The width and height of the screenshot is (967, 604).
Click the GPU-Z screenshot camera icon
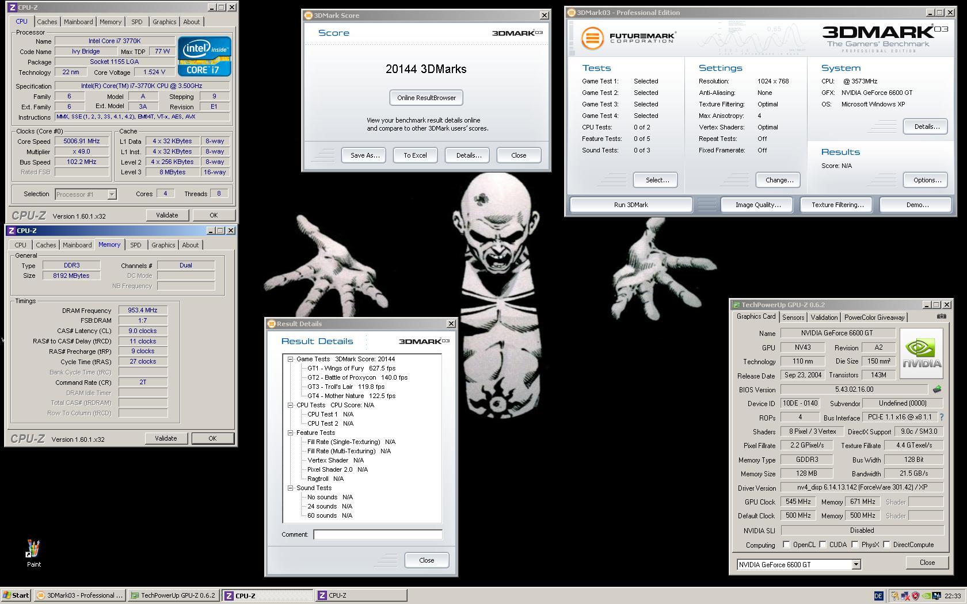click(941, 316)
